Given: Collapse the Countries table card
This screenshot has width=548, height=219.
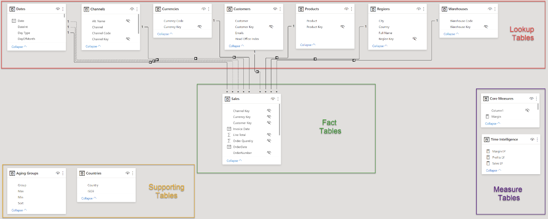Looking at the screenshot, I should coord(89,198).
